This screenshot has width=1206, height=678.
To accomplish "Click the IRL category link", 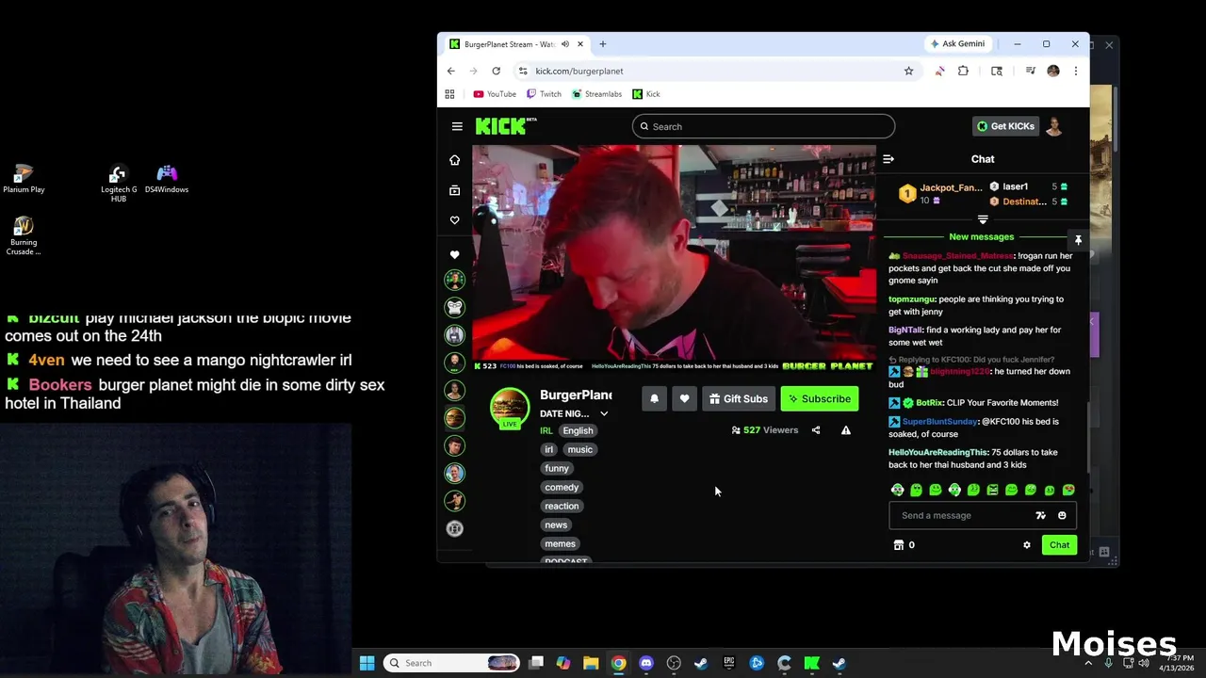I will (546, 431).
